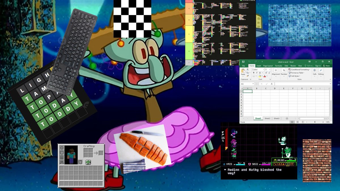Switch to the Data ribbon tab
The height and width of the screenshot is (191, 340).
(x=286, y=66)
